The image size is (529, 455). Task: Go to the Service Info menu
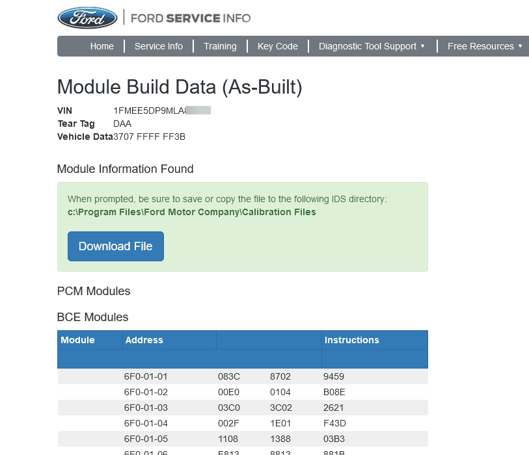158,46
